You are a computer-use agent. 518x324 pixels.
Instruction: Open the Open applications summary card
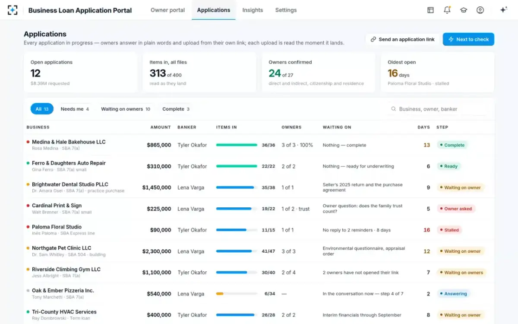coord(80,73)
